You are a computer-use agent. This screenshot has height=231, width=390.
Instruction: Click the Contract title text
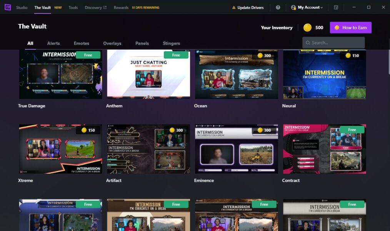[x=291, y=181]
